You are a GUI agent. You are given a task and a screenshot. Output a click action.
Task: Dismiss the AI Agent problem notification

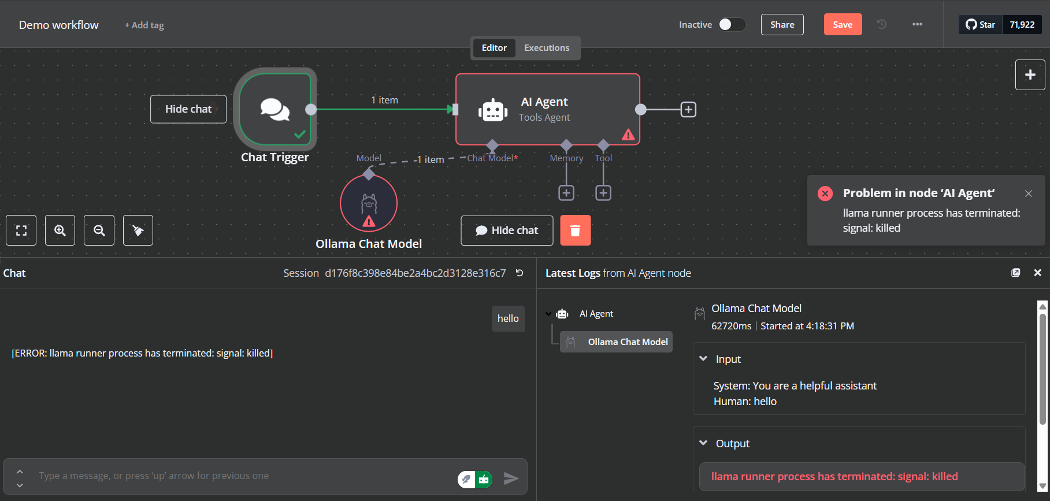pos(1029,194)
